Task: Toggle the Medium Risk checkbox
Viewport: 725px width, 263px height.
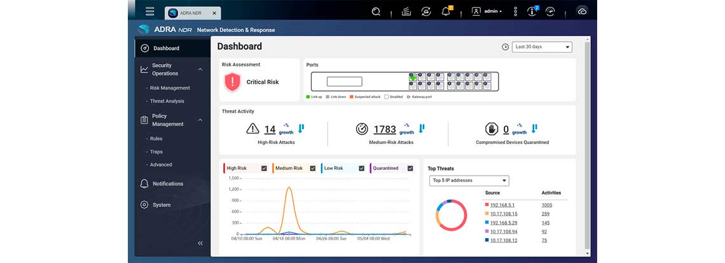Action: [x=312, y=169]
